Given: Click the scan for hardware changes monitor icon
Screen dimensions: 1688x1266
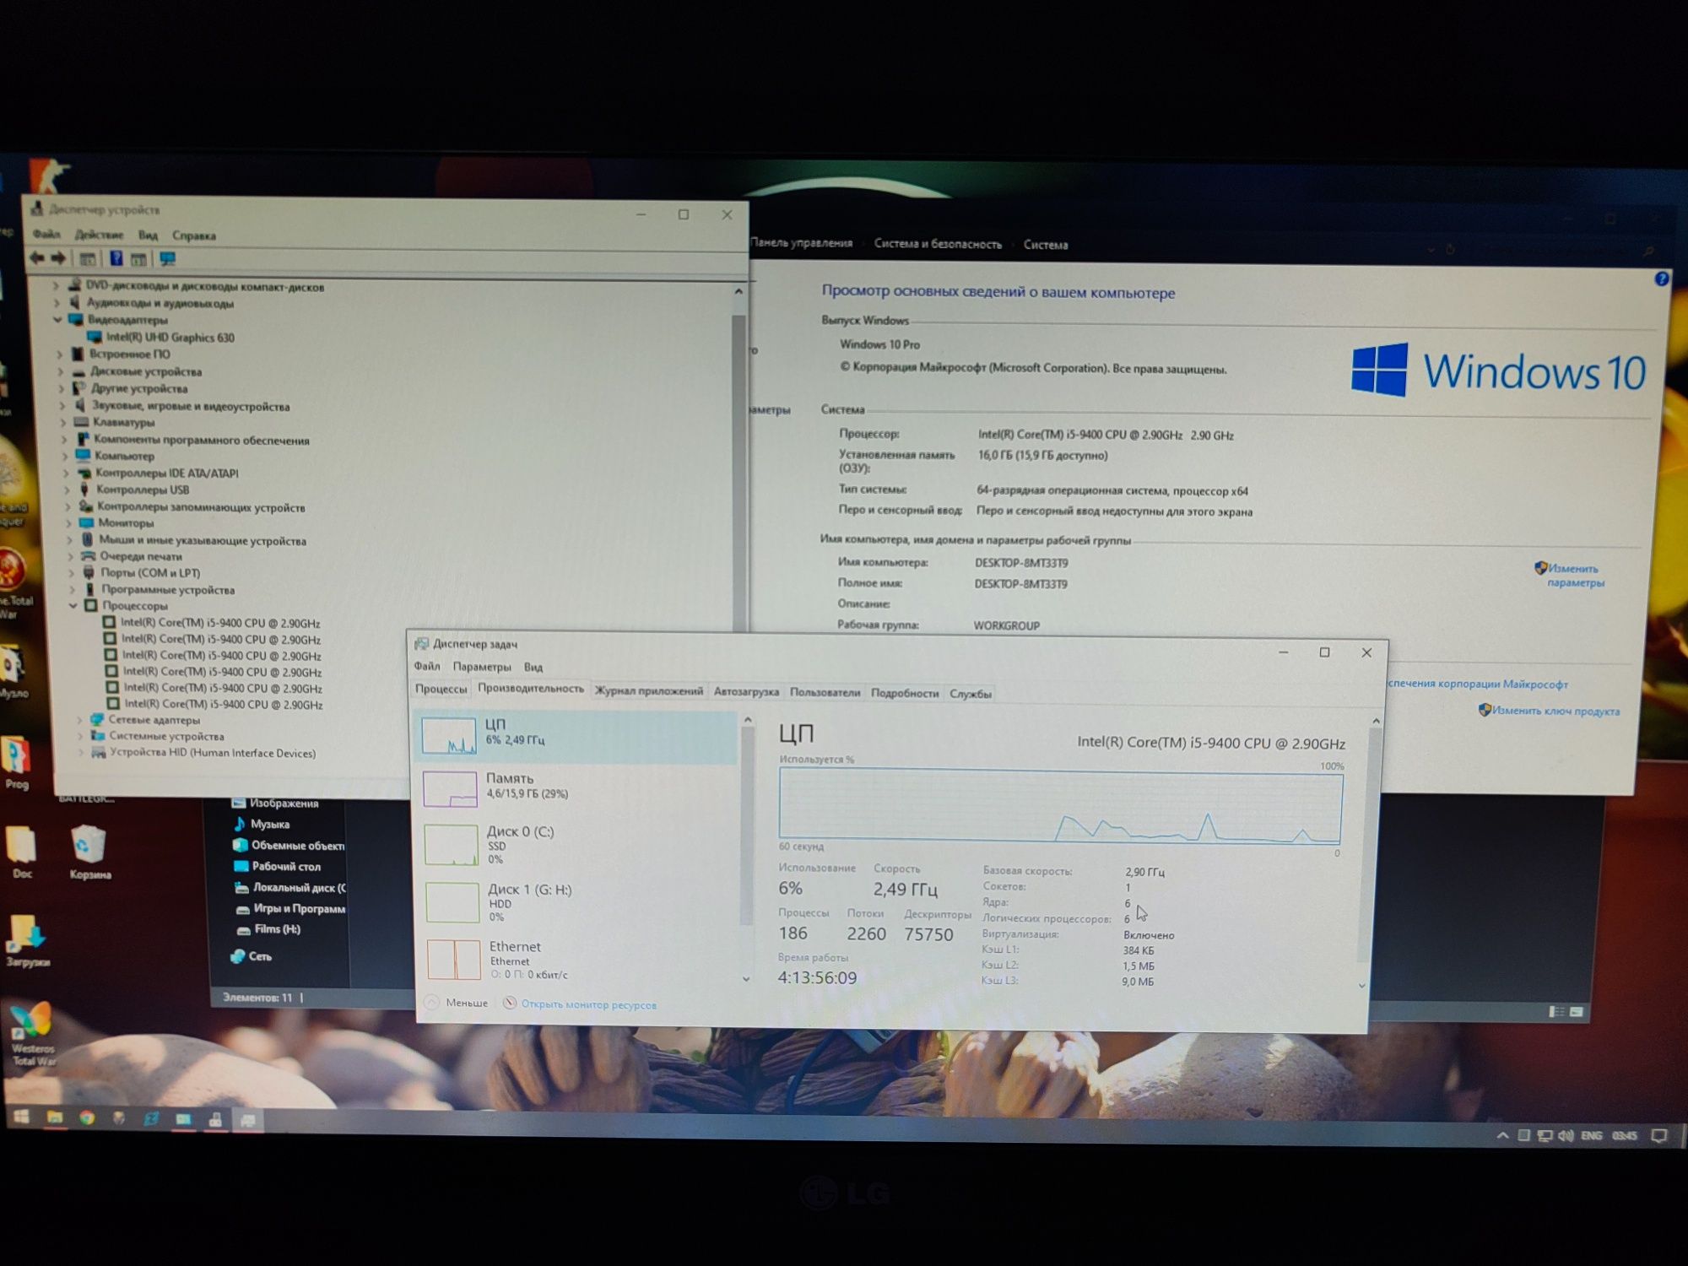Looking at the screenshot, I should 168,258.
